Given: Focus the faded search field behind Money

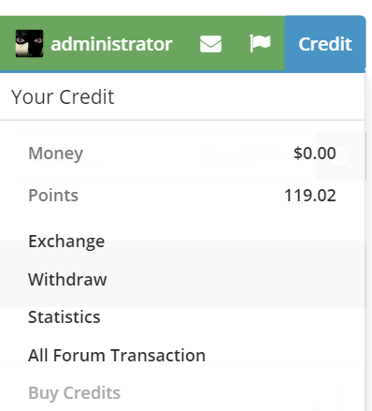Looking at the screenshot, I should coord(165,156).
